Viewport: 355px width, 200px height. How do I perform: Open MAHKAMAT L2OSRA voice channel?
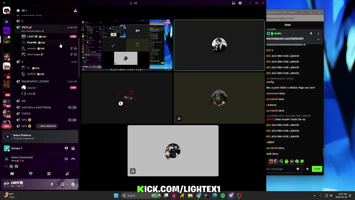click(x=47, y=81)
